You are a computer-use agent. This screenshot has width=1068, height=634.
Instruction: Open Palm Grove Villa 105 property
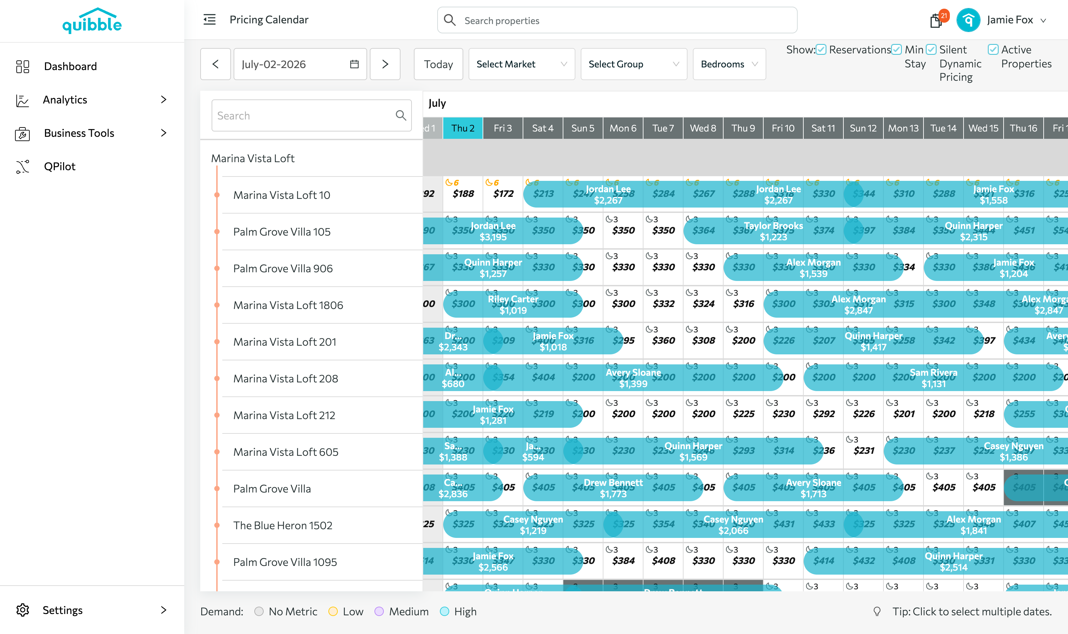pyautogui.click(x=282, y=232)
